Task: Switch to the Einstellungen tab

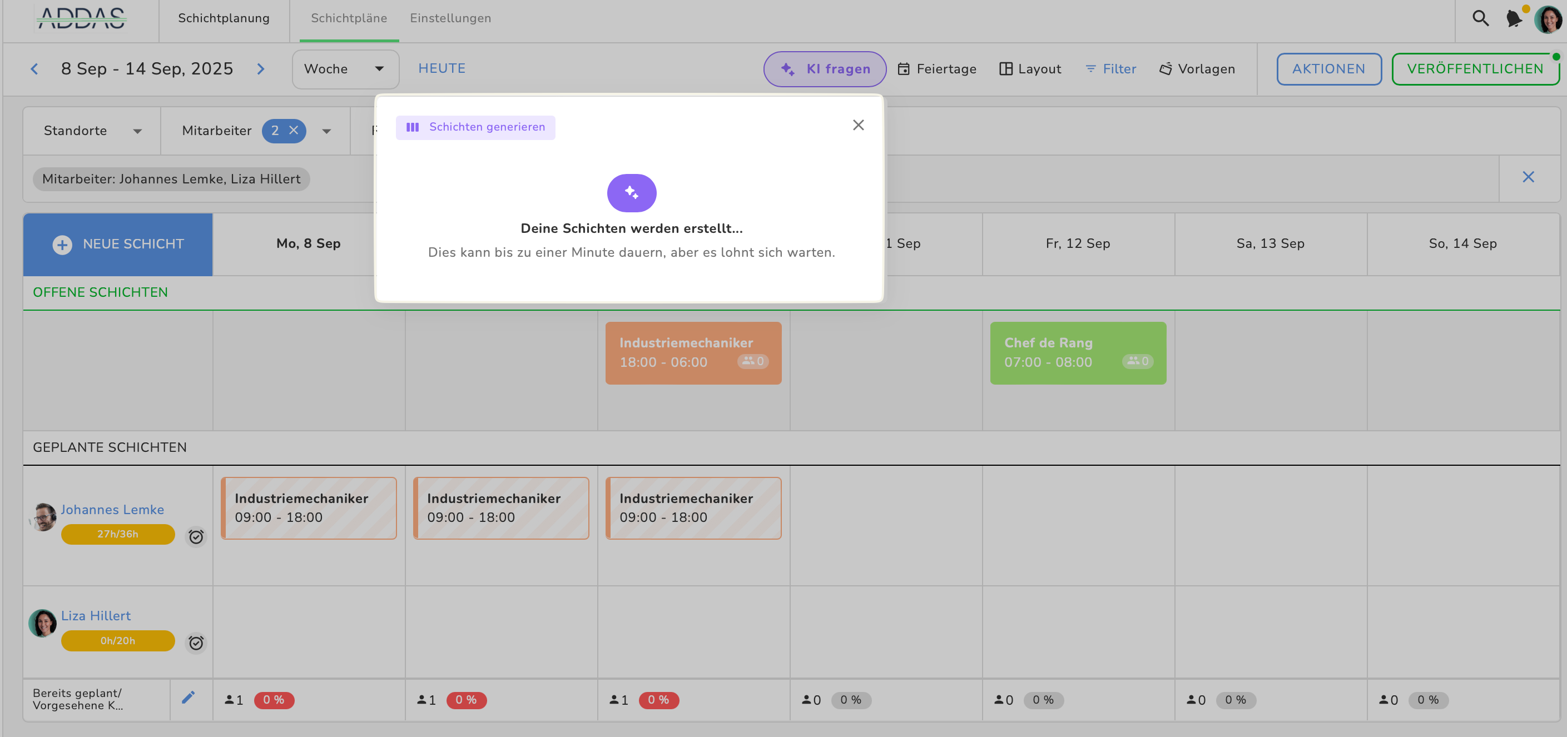Action: (450, 18)
